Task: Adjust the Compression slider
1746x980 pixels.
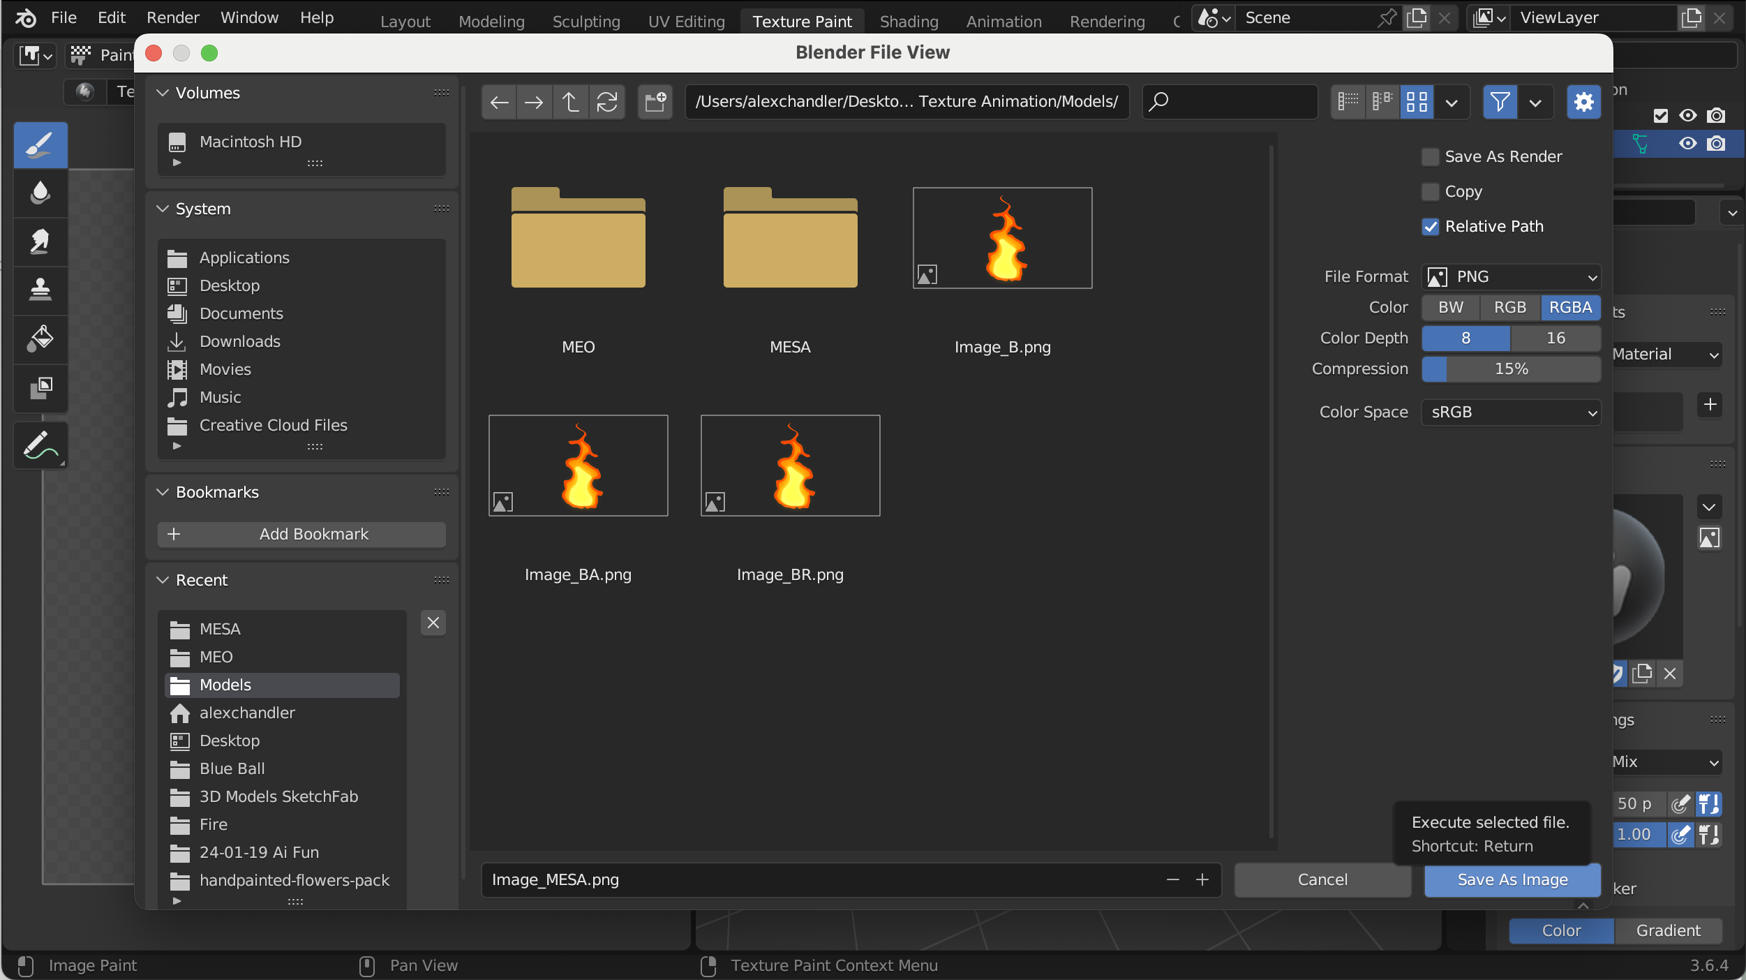Action: pyautogui.click(x=1512, y=369)
